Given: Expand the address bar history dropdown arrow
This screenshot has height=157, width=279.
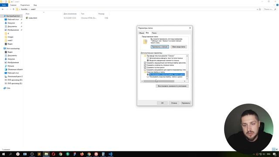Looking at the screenshot, I should 257,9.
